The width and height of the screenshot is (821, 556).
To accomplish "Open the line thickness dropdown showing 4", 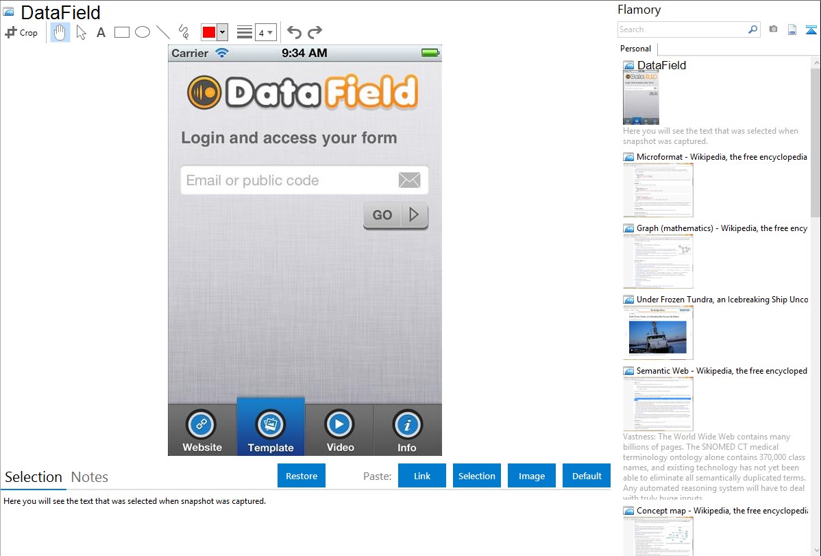I will pyautogui.click(x=265, y=32).
